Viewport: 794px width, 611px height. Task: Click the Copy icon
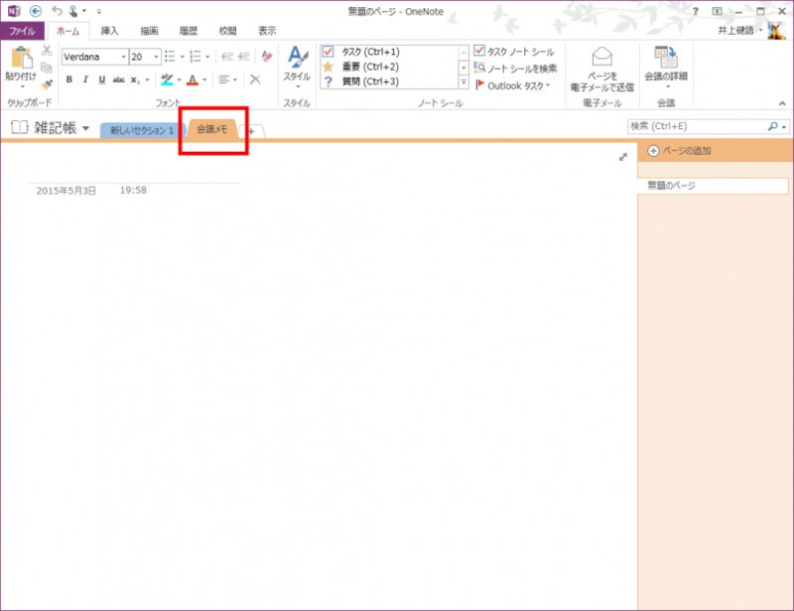[x=47, y=67]
